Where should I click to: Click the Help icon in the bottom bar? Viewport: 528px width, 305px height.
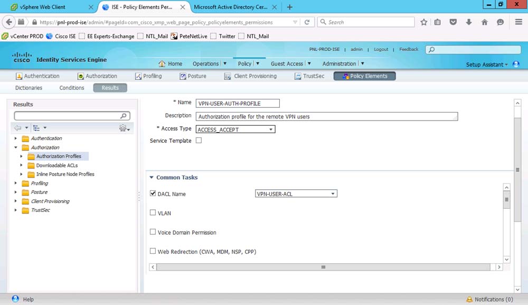pos(15,299)
